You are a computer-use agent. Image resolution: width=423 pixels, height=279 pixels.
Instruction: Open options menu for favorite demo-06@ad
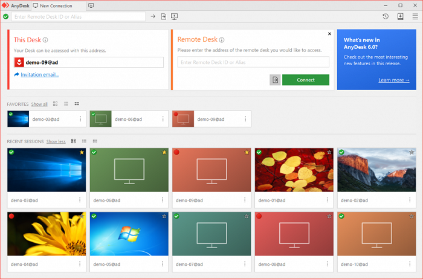pyautogui.click(x=163, y=118)
